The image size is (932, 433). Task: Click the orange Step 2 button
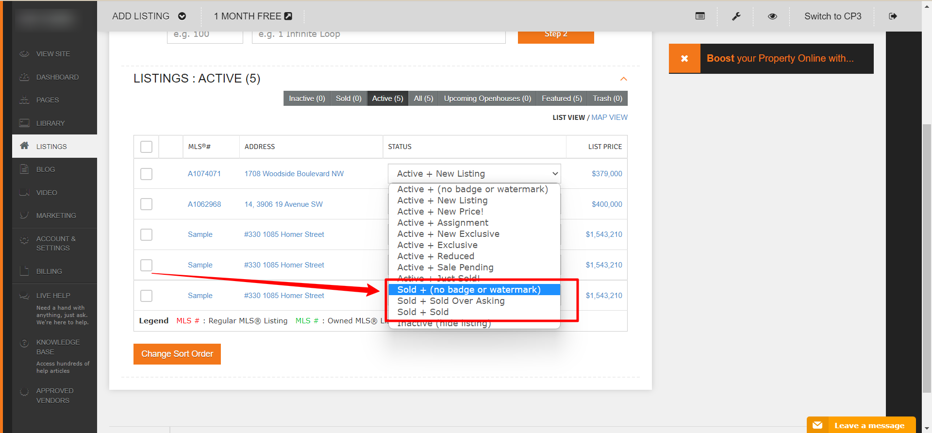[x=556, y=37]
